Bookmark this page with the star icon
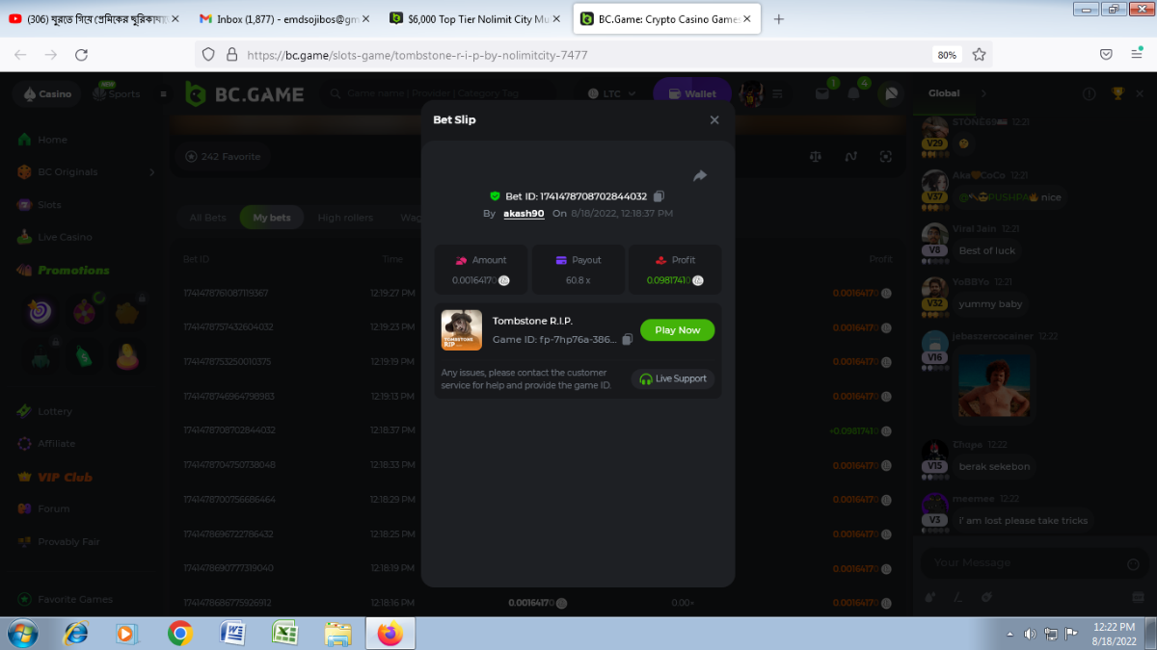1157x650 pixels. pyautogui.click(x=979, y=55)
